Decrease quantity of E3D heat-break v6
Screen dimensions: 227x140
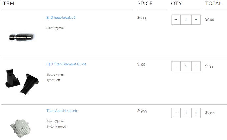pyautogui.click(x=176, y=20)
